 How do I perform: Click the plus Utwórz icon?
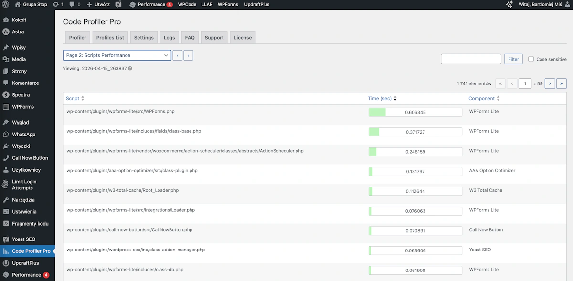[89, 4]
